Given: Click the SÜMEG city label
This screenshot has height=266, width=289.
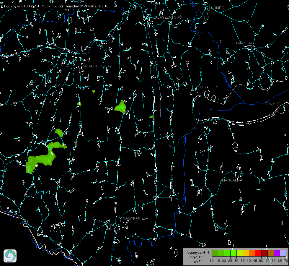Looking at the screenshot, I should [x=218, y=8].
